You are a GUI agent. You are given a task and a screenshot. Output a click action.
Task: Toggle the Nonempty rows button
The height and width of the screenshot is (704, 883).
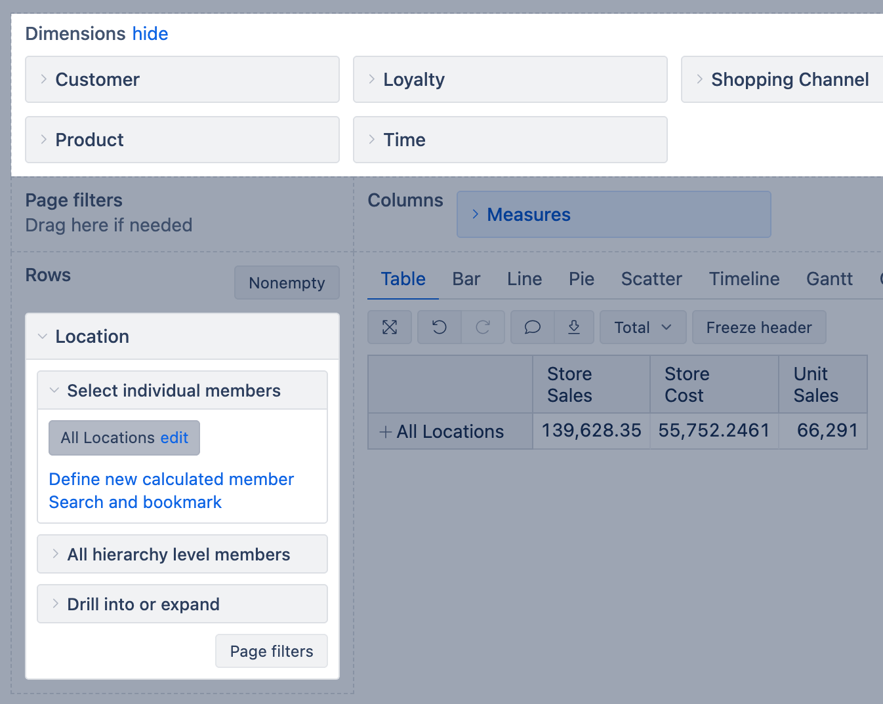tap(287, 283)
